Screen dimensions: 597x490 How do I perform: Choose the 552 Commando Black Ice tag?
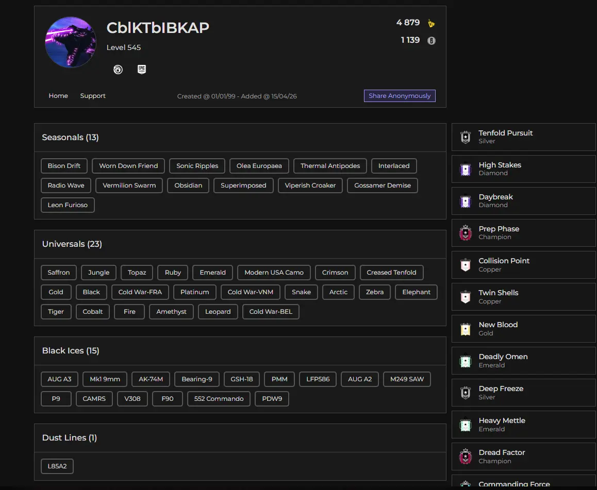[x=219, y=399]
